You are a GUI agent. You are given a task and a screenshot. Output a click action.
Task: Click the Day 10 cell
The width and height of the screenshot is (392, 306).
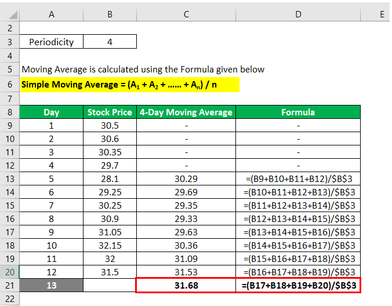(51, 245)
